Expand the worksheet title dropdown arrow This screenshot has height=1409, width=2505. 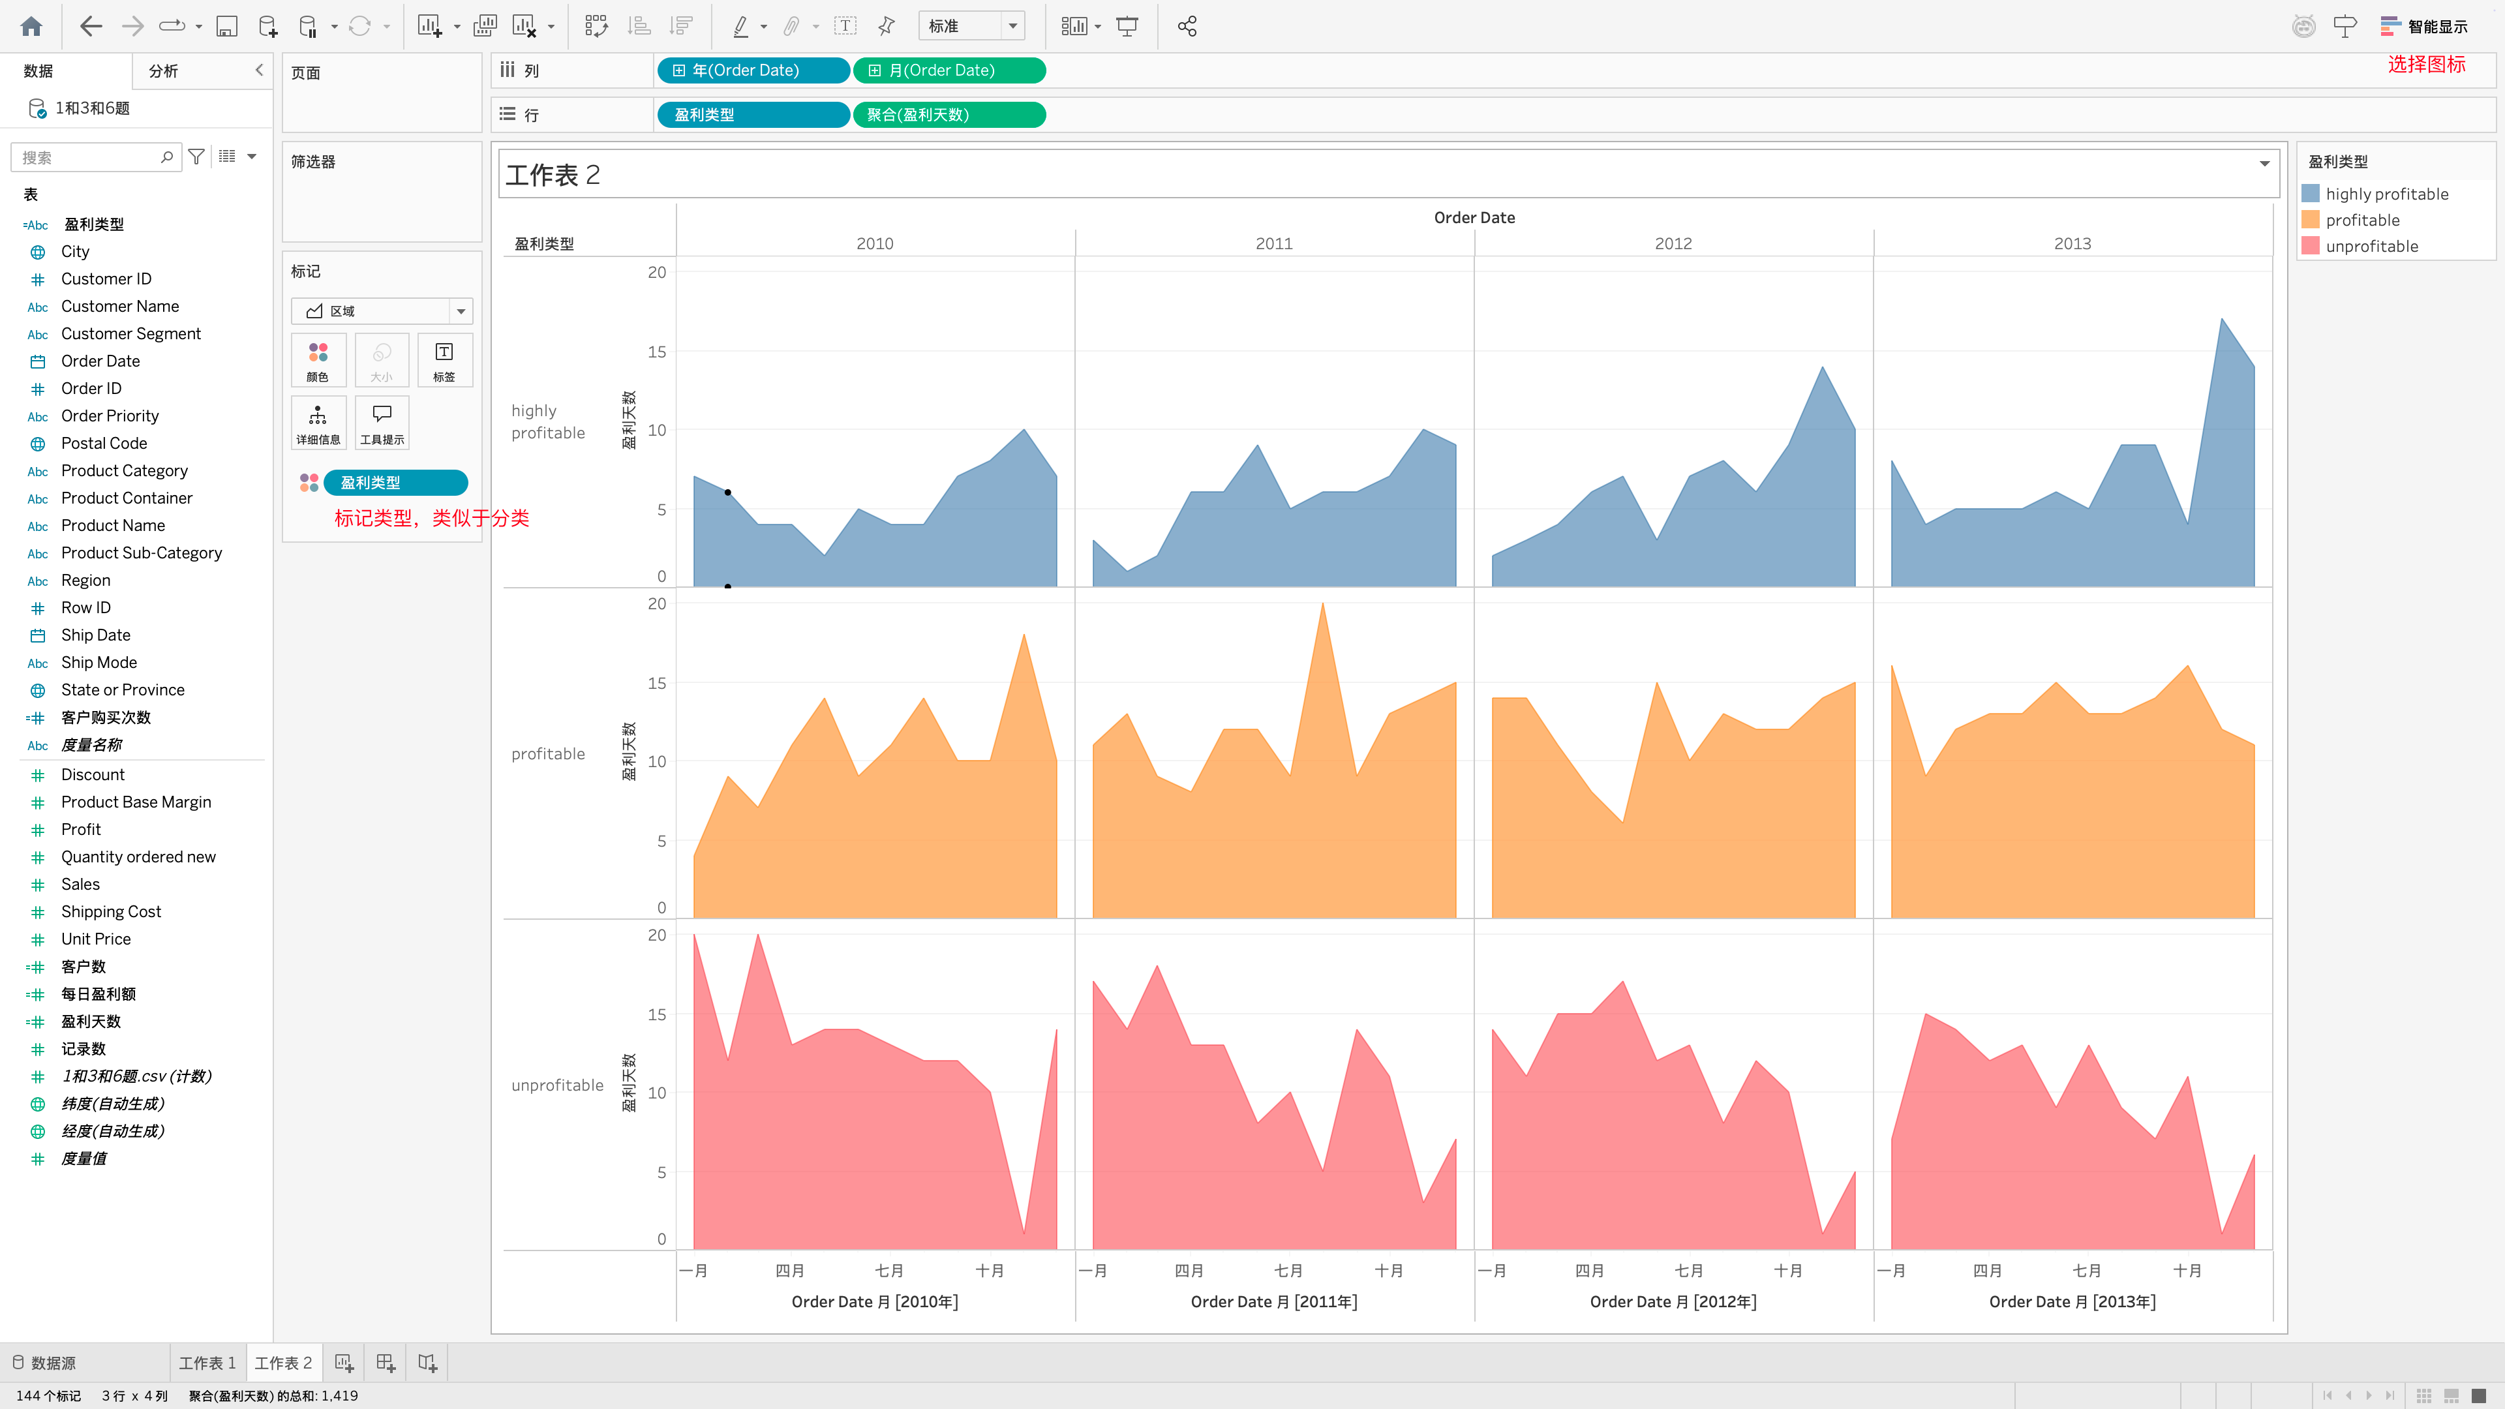(2265, 163)
